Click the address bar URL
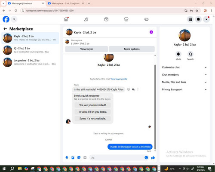 click(50, 11)
